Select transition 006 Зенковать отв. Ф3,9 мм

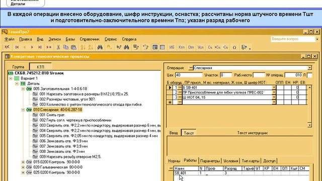click(x=63, y=141)
